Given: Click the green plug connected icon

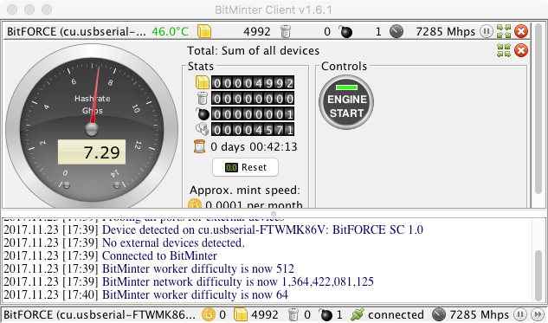Looking at the screenshot, I should point(358,314).
